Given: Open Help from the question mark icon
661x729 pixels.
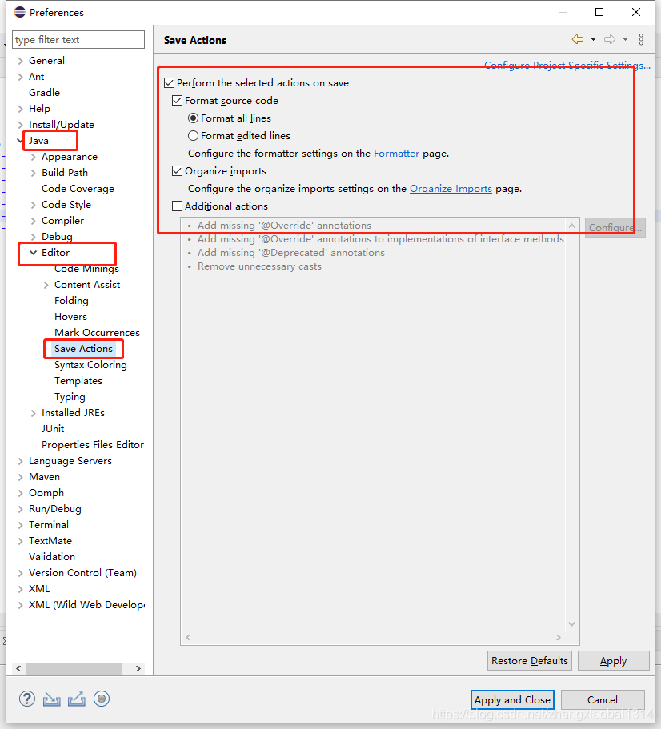Looking at the screenshot, I should pos(26,699).
